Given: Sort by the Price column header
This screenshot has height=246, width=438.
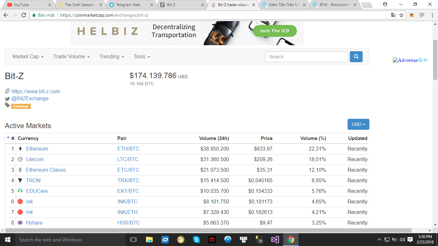Looking at the screenshot, I should coord(266,138).
